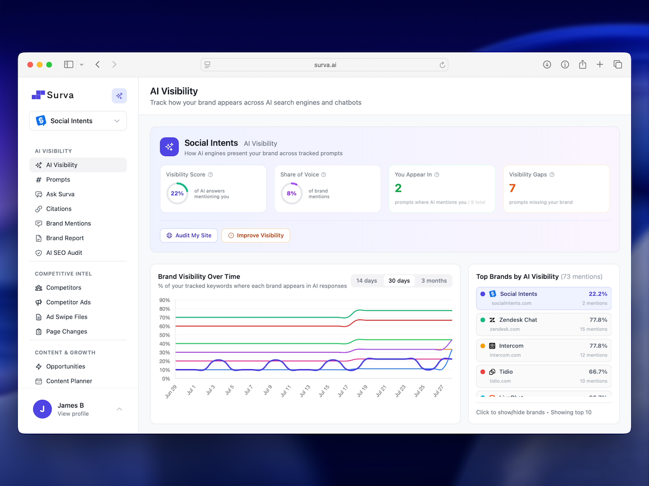Click the Audit My Site button
The height and width of the screenshot is (486, 649).
pyautogui.click(x=189, y=235)
